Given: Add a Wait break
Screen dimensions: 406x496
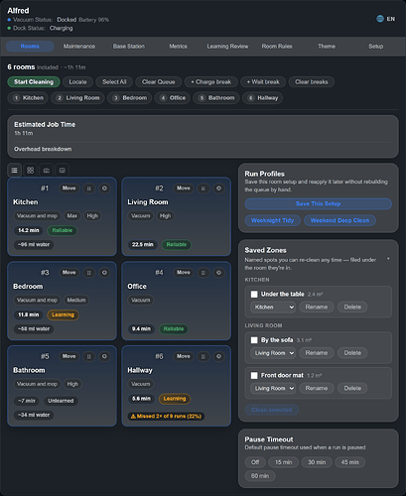Looking at the screenshot, I should (263, 82).
